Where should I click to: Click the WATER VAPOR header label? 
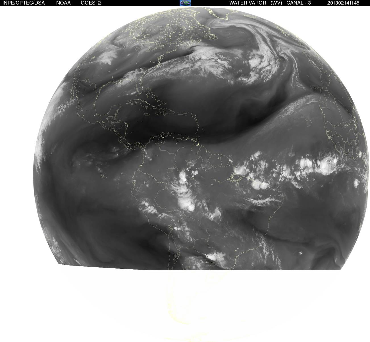[248, 3]
